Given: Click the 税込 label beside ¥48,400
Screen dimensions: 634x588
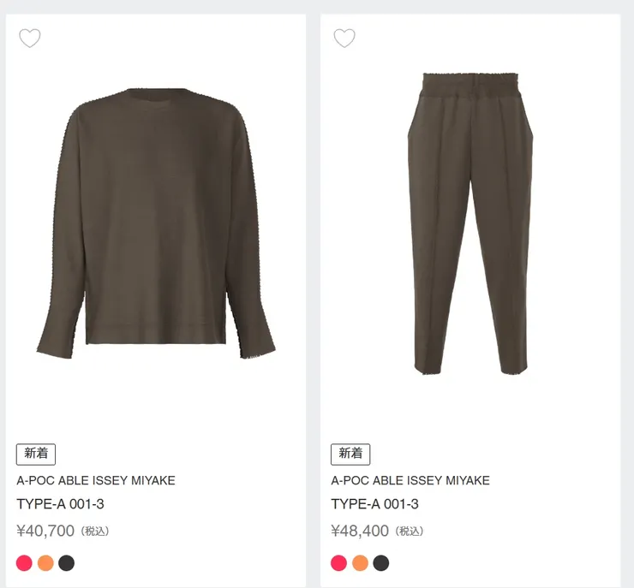Looking at the screenshot, I should pyautogui.click(x=410, y=532).
